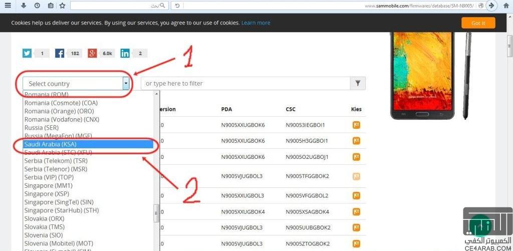Collapse the Select country dropdown arrow
Image resolution: width=513 pixels, height=251 pixels.
[126, 84]
